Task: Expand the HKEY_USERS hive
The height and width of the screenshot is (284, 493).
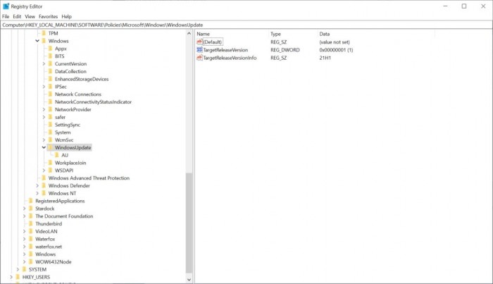Action: pos(12,277)
